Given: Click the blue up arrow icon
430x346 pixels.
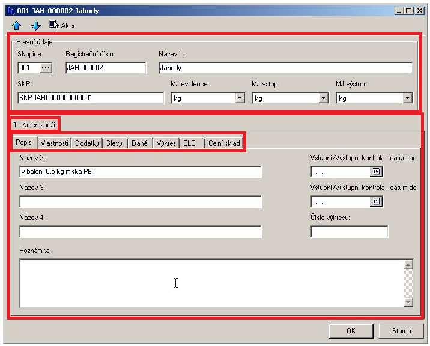Looking at the screenshot, I should click(x=17, y=26).
